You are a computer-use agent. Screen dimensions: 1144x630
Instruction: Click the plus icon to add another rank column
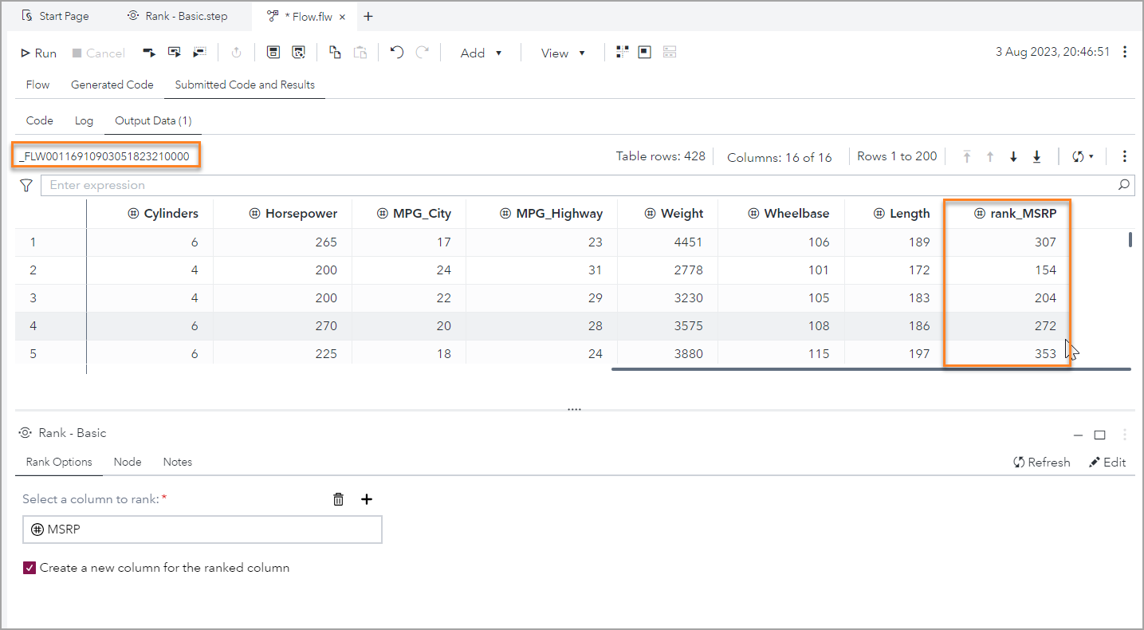(x=367, y=499)
